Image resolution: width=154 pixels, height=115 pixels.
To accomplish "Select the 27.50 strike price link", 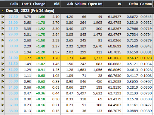I will pos(13,17).
